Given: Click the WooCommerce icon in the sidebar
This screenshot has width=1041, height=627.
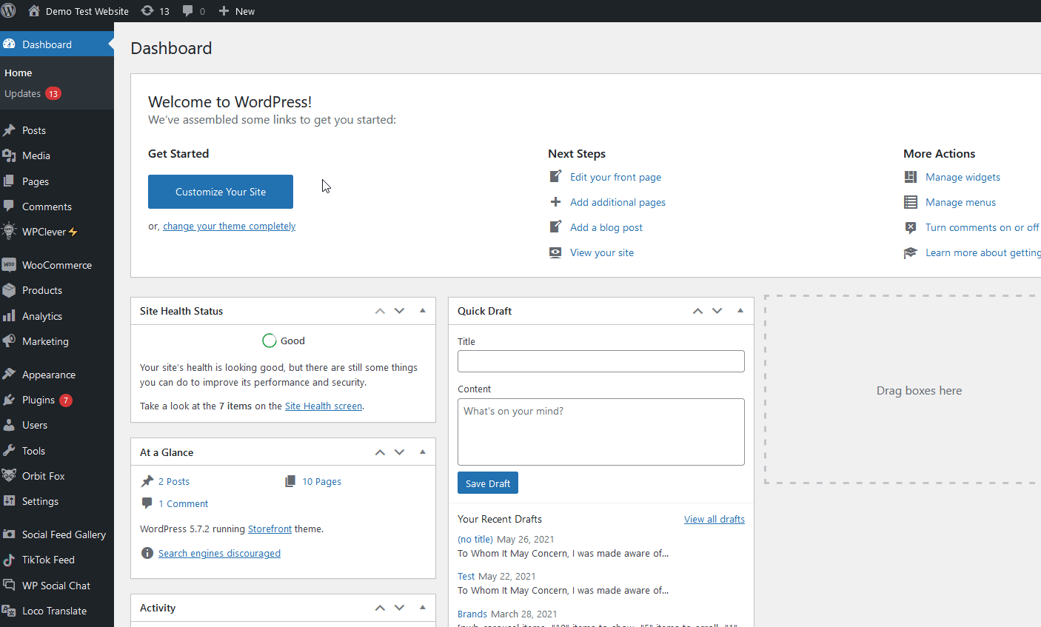Looking at the screenshot, I should 9,265.
